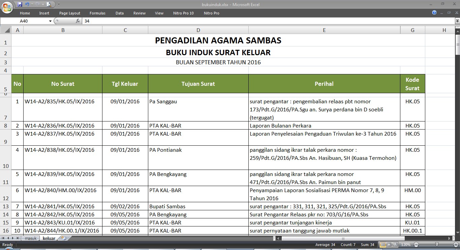Screen dimensions: 460x250
Task: Switch to Normal view in status bar
Action: [382, 245]
